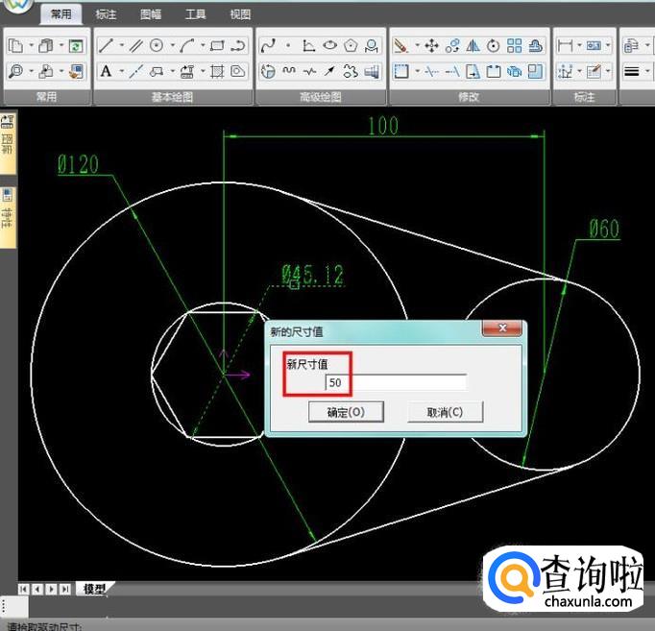
Task: Cancel with the 取消(C) button
Action: click(x=446, y=412)
